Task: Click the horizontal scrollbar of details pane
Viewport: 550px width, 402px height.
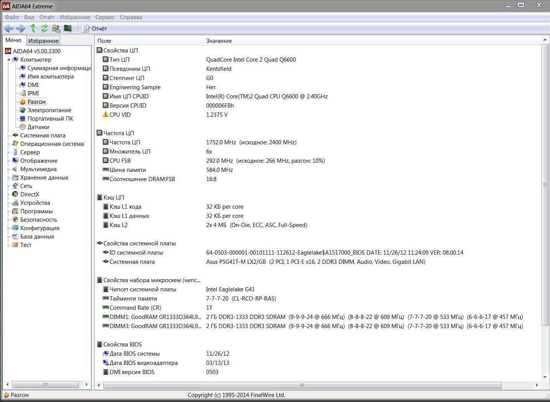Action: click(302, 385)
